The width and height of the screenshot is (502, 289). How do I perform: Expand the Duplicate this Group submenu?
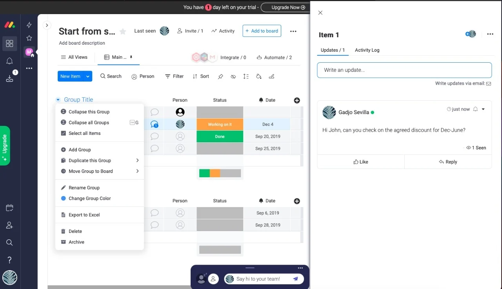click(137, 160)
